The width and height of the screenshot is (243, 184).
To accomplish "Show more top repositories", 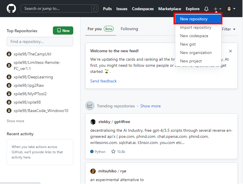I will point(15,121).
